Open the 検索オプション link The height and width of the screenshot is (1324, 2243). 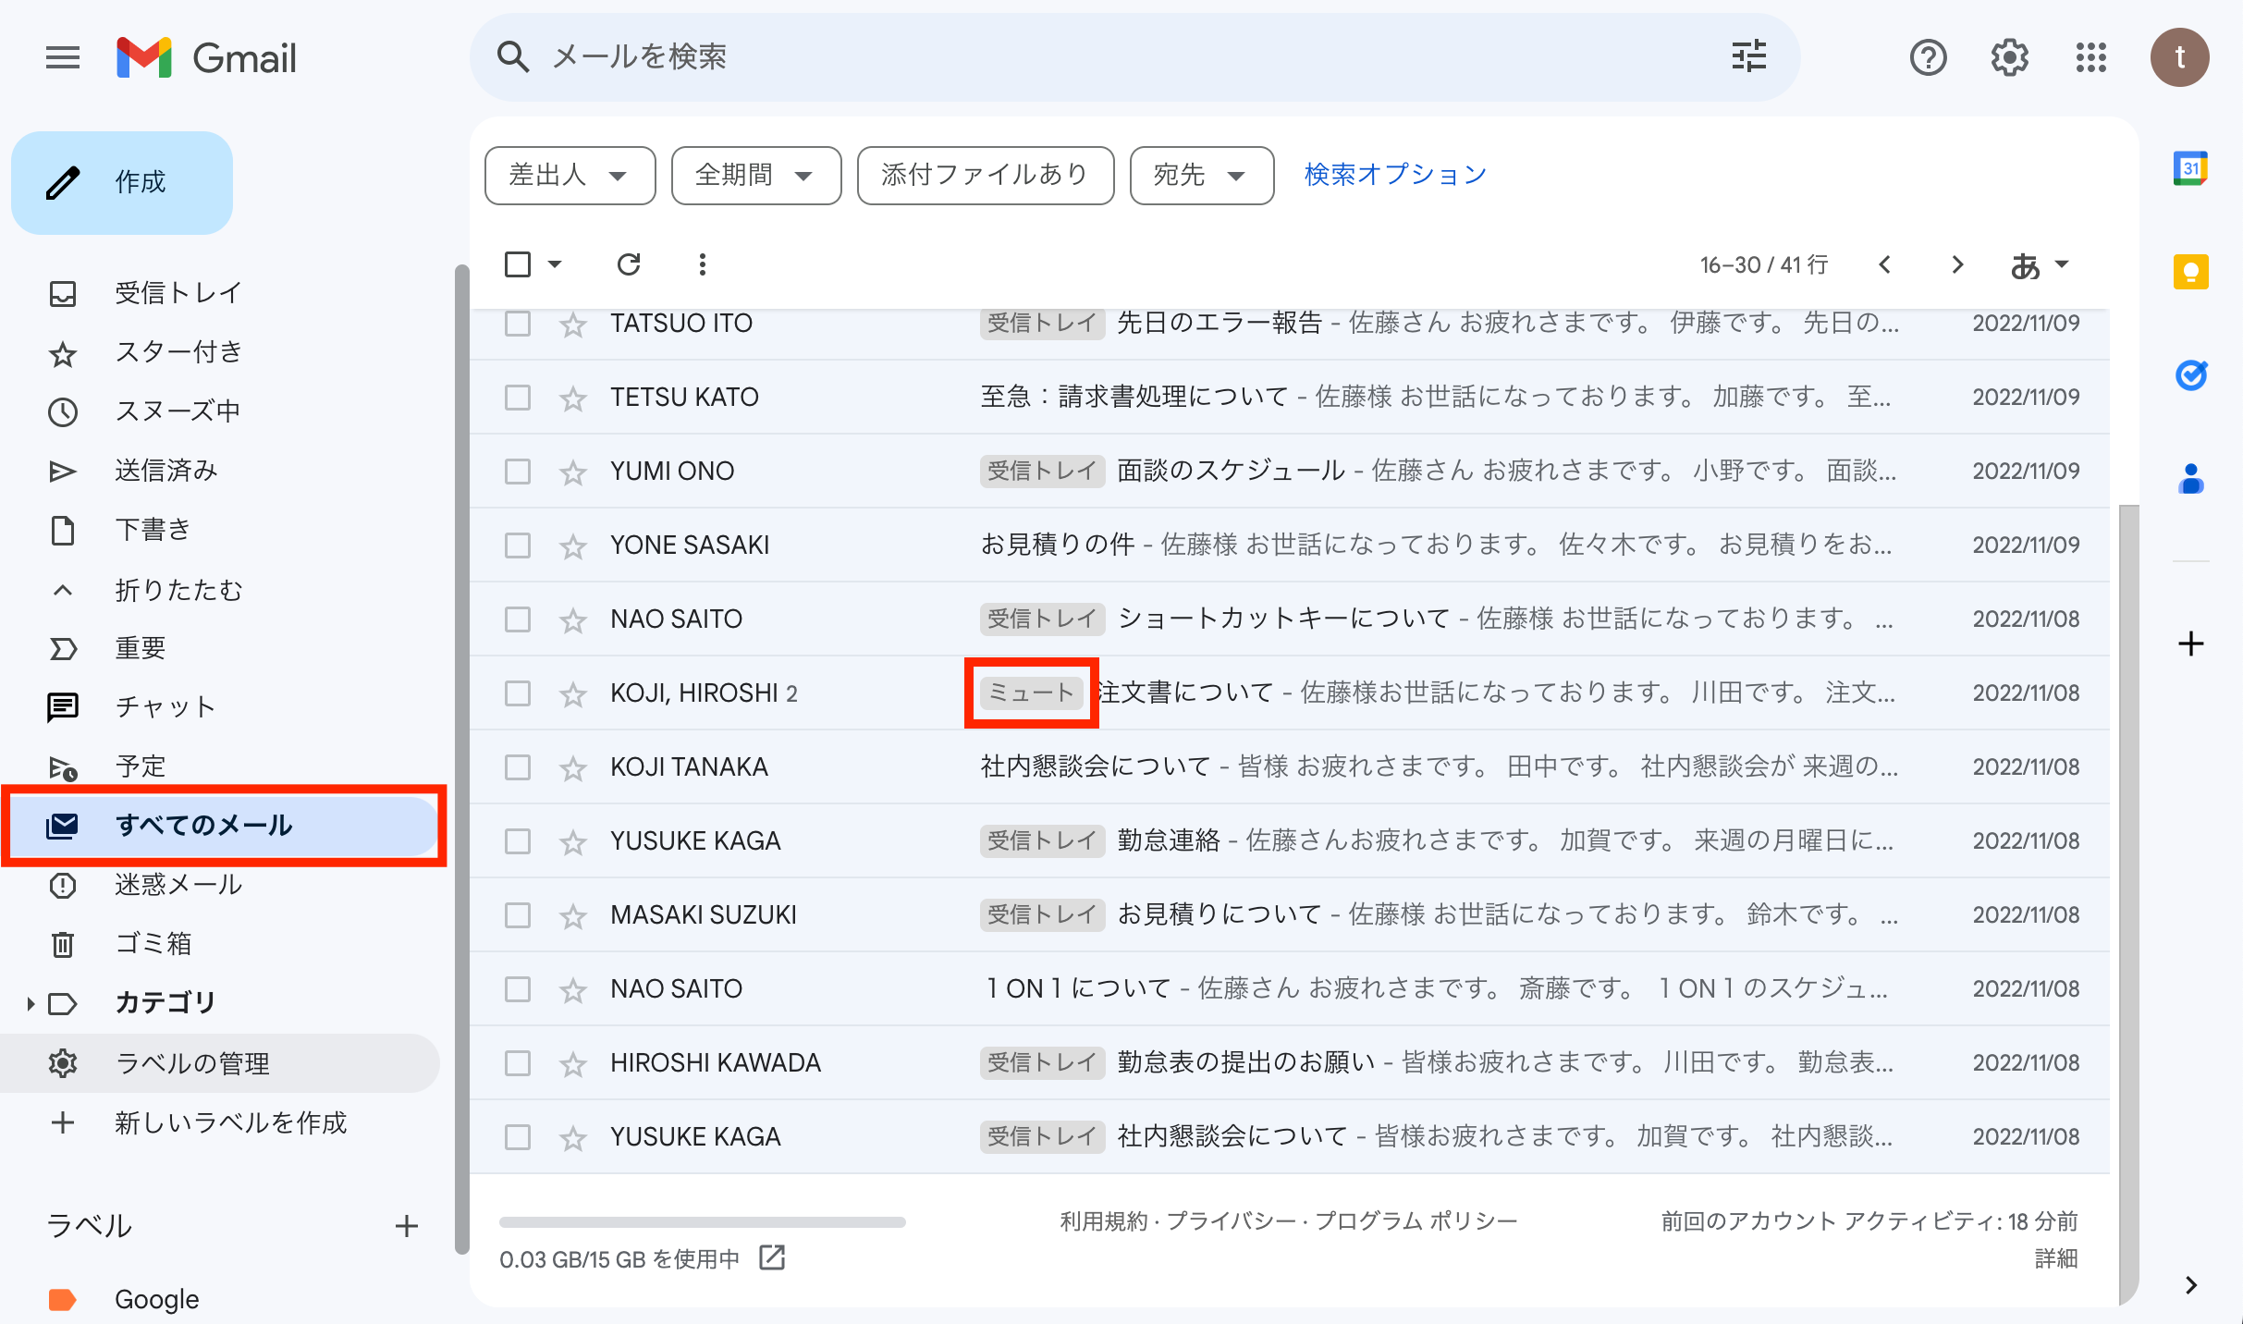coord(1394,175)
